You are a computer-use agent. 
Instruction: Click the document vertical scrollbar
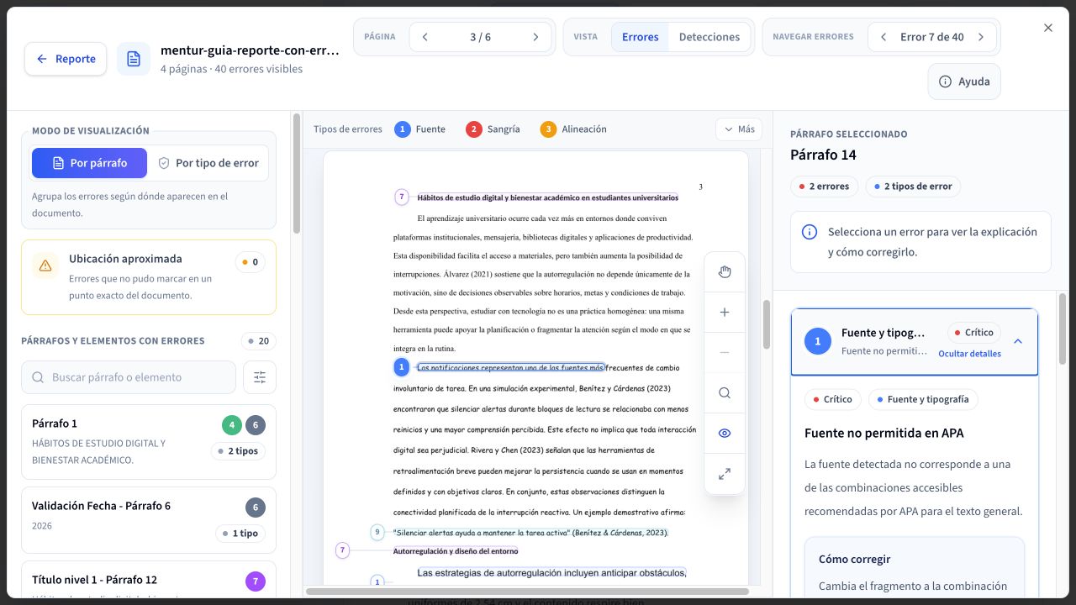[x=767, y=324]
